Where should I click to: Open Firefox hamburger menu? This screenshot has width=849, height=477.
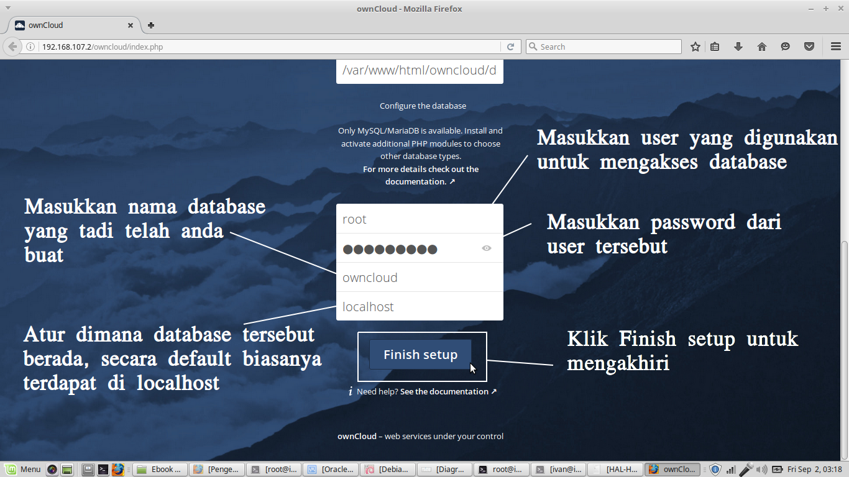(836, 47)
